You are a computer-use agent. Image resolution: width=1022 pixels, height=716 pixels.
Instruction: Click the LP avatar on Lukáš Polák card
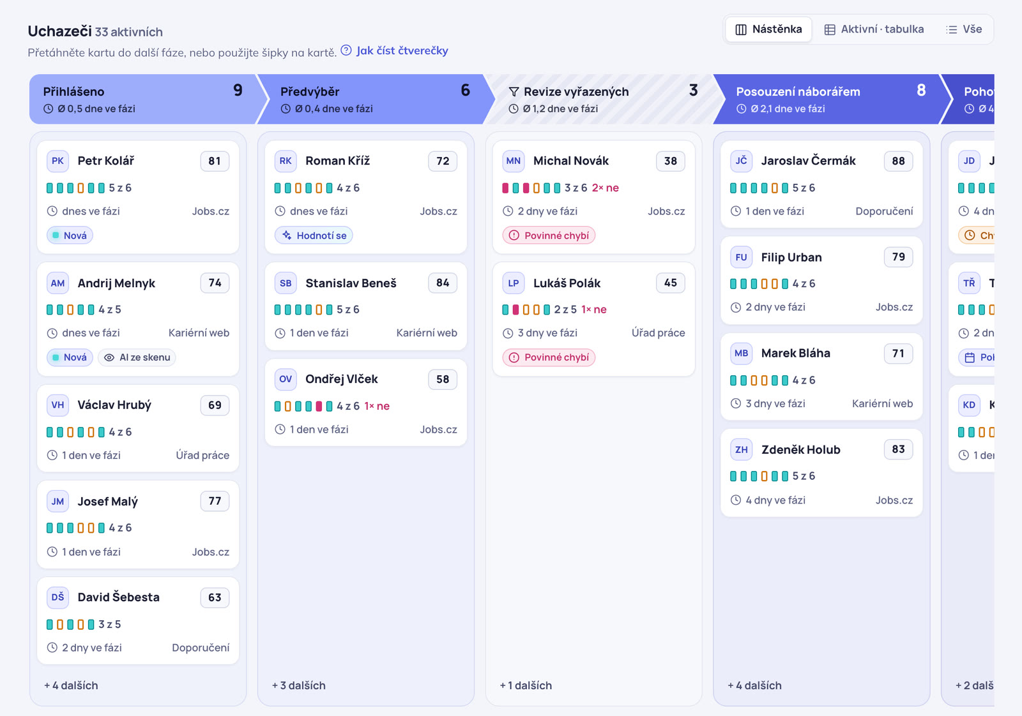514,283
